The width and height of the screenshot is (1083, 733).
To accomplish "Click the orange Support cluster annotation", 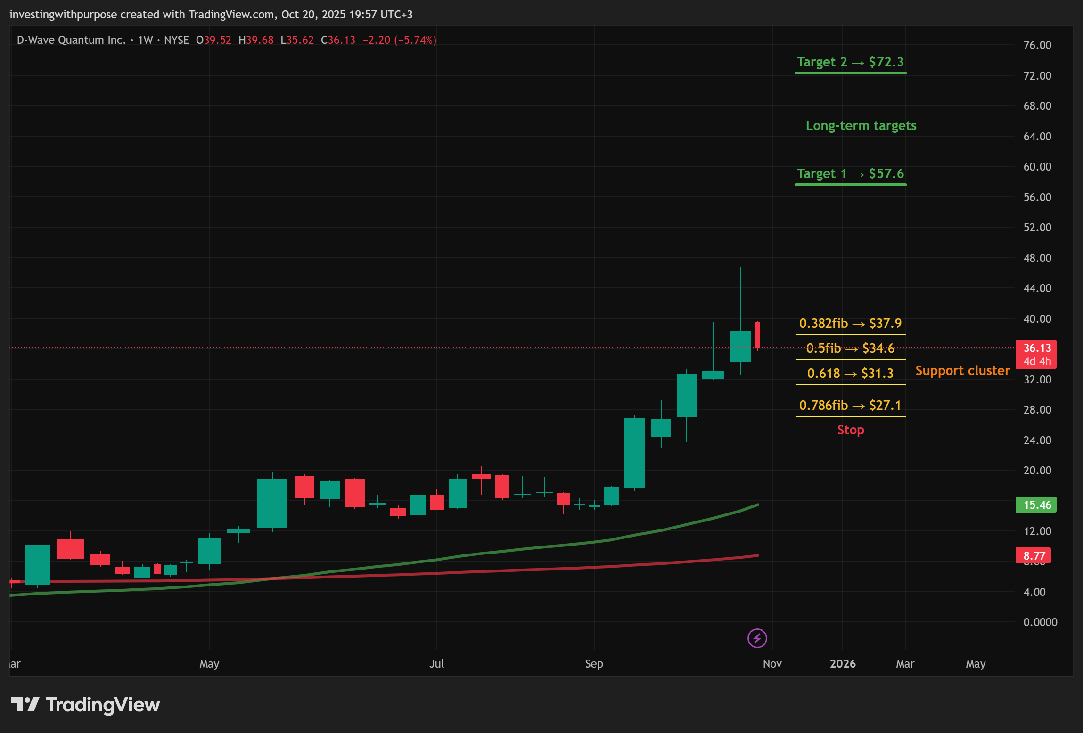I will click(962, 371).
